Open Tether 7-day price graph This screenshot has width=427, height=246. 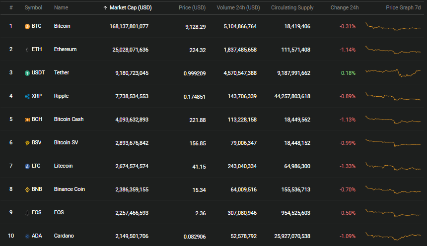coord(393,72)
